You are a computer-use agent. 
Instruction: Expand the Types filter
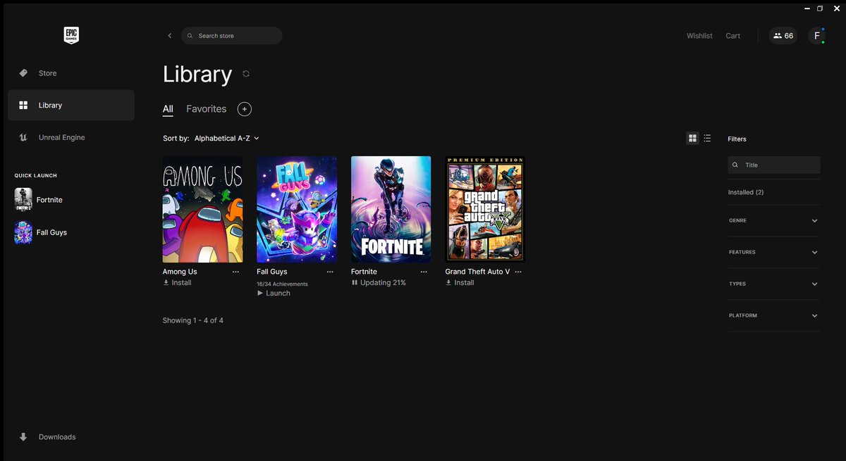coord(774,284)
